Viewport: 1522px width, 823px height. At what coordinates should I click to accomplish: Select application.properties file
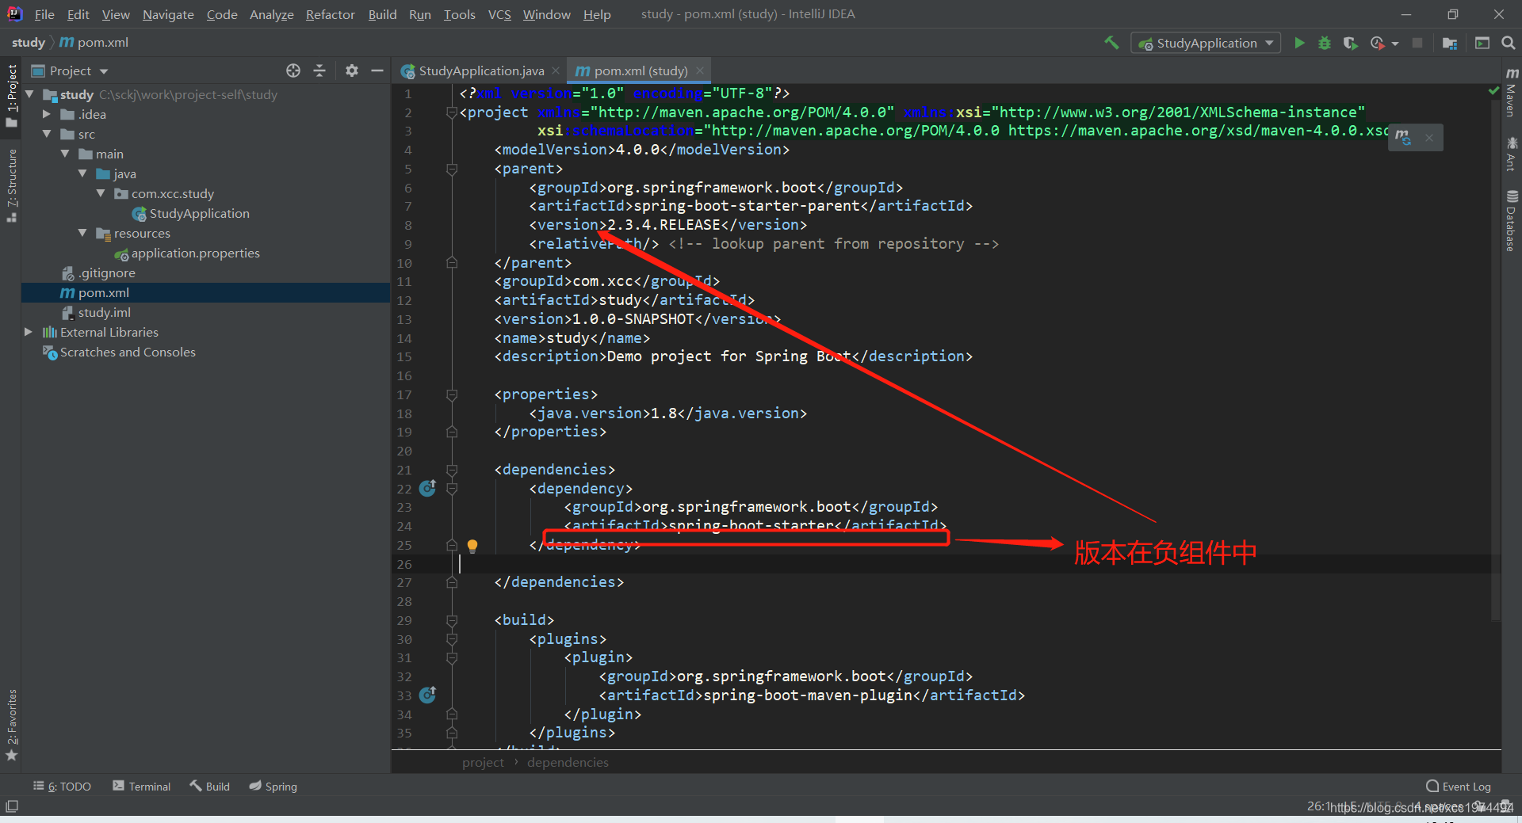click(195, 253)
